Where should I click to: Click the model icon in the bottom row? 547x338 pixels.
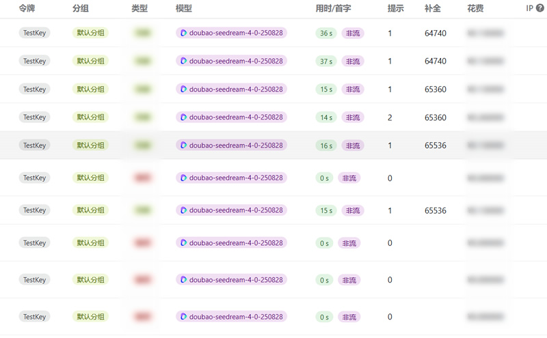coord(183,317)
